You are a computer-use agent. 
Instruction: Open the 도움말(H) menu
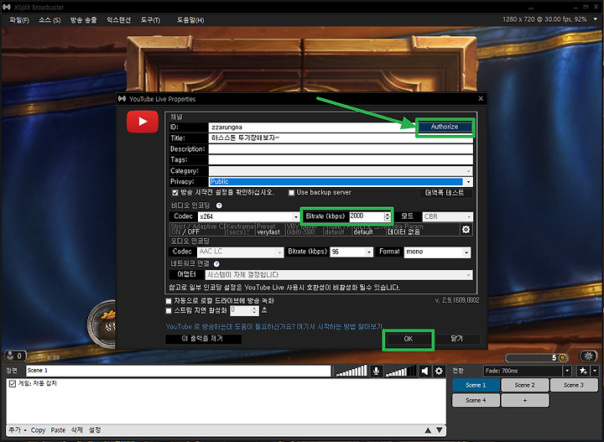tap(190, 20)
